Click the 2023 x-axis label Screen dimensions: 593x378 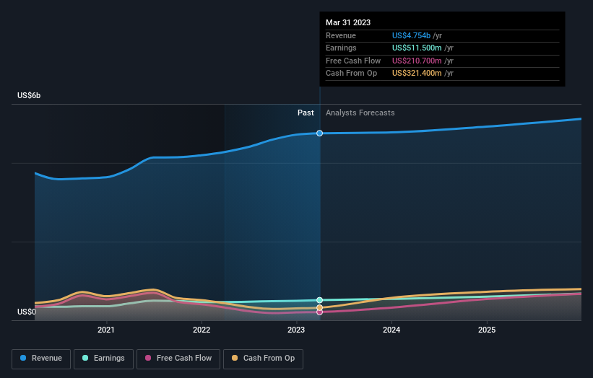[296, 330]
